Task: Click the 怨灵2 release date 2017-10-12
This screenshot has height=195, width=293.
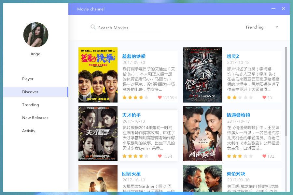Action: [x=238, y=62]
